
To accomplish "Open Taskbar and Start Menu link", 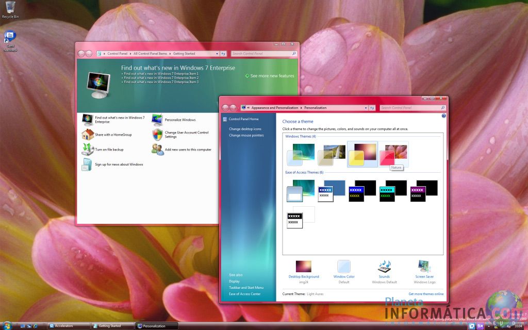I will [x=246, y=288].
